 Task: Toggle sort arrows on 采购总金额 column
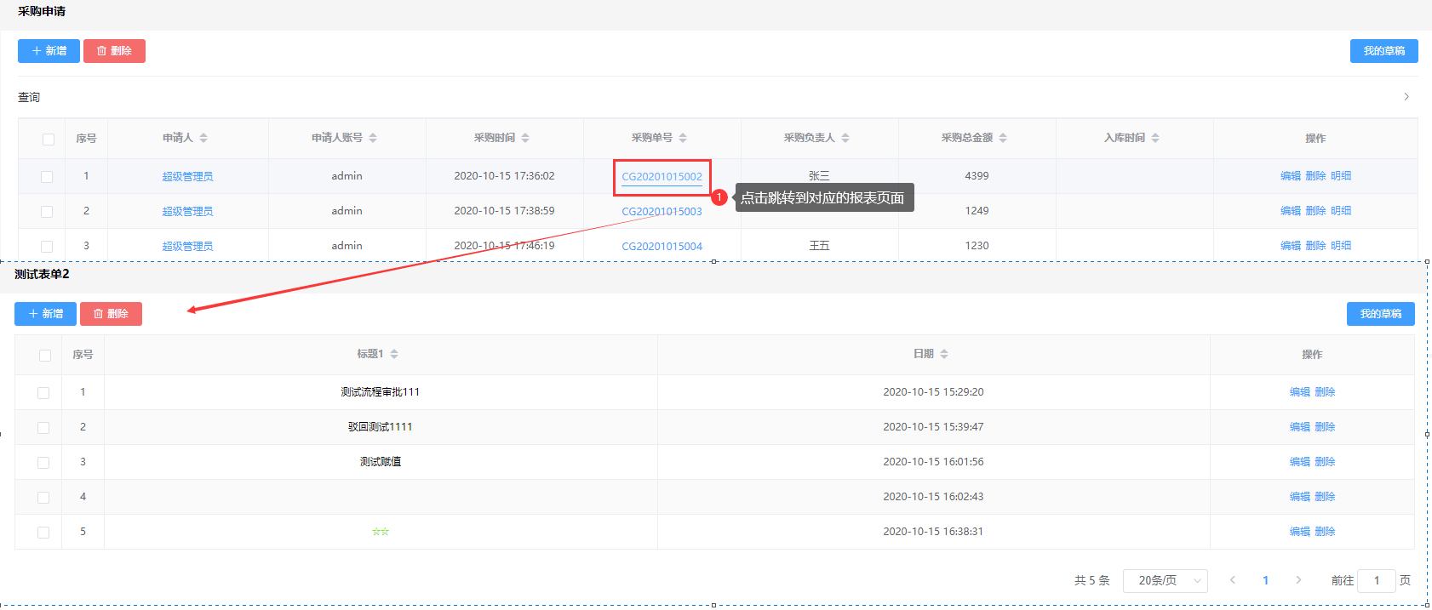1003,138
